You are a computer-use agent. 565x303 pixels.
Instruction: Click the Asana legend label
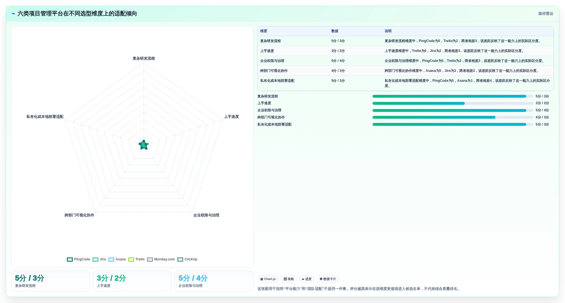point(120,259)
